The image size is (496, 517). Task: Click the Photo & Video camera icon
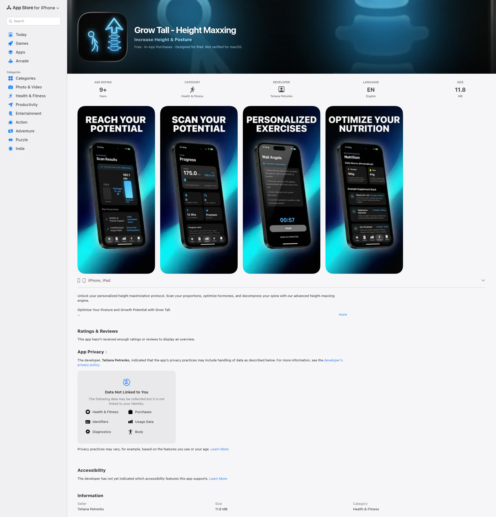point(11,87)
